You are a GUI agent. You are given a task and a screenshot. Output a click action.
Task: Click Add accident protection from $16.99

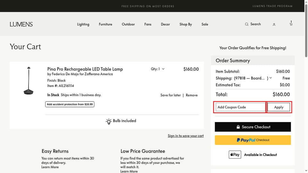click(70, 104)
